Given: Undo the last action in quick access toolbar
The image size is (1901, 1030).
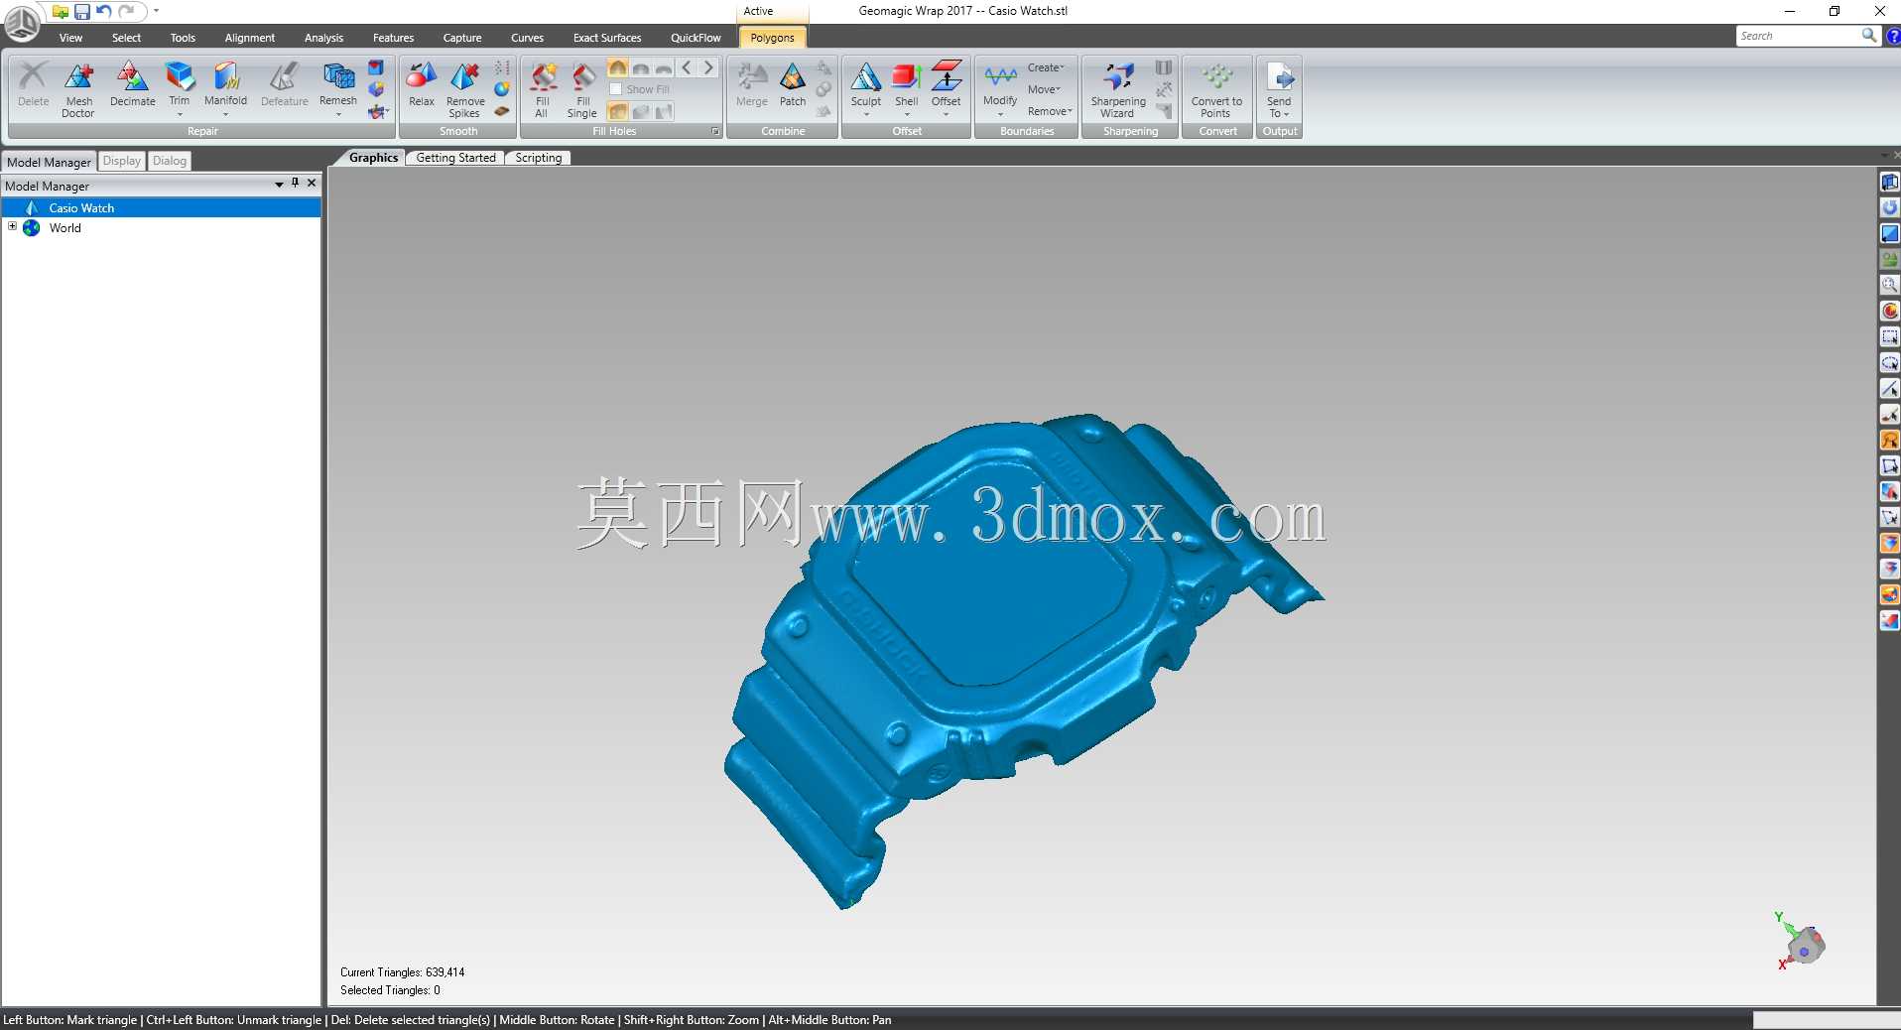Looking at the screenshot, I should pyautogui.click(x=104, y=12).
